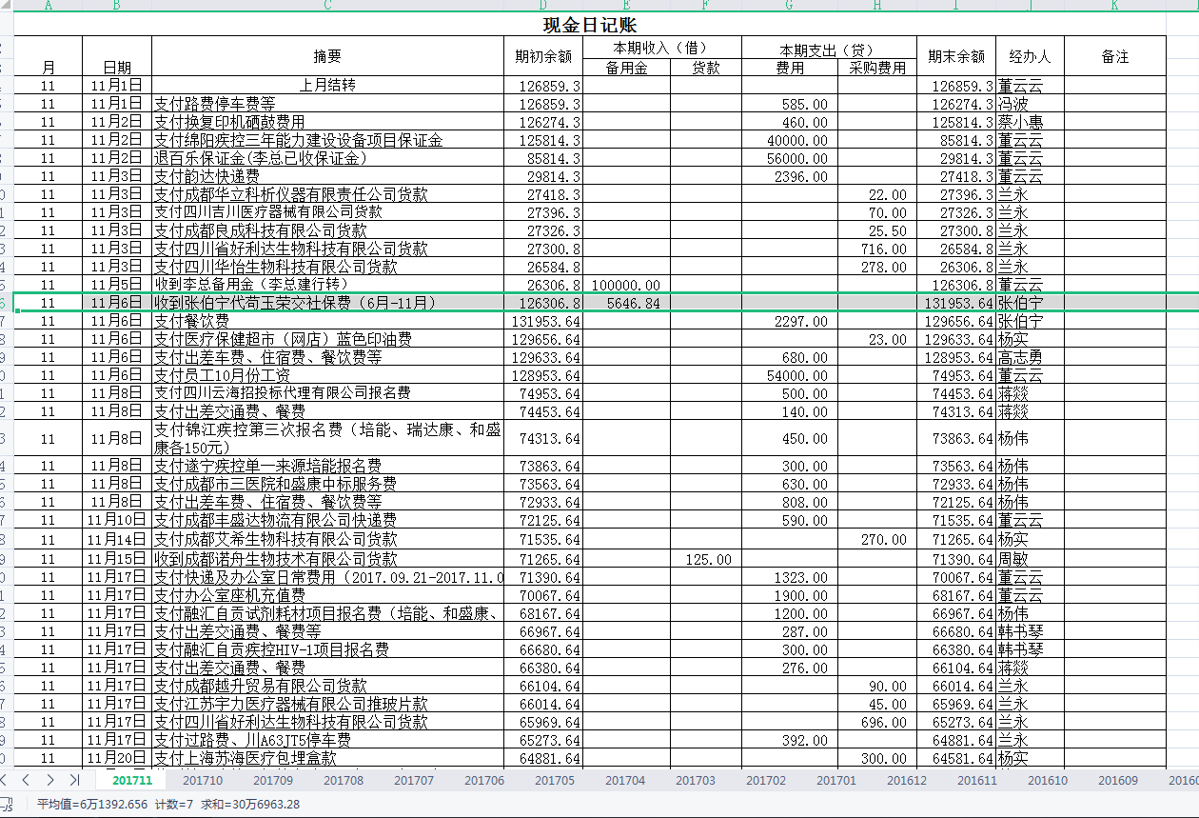
Task: Select the 125.00 货款 cell
Action: pos(706,559)
